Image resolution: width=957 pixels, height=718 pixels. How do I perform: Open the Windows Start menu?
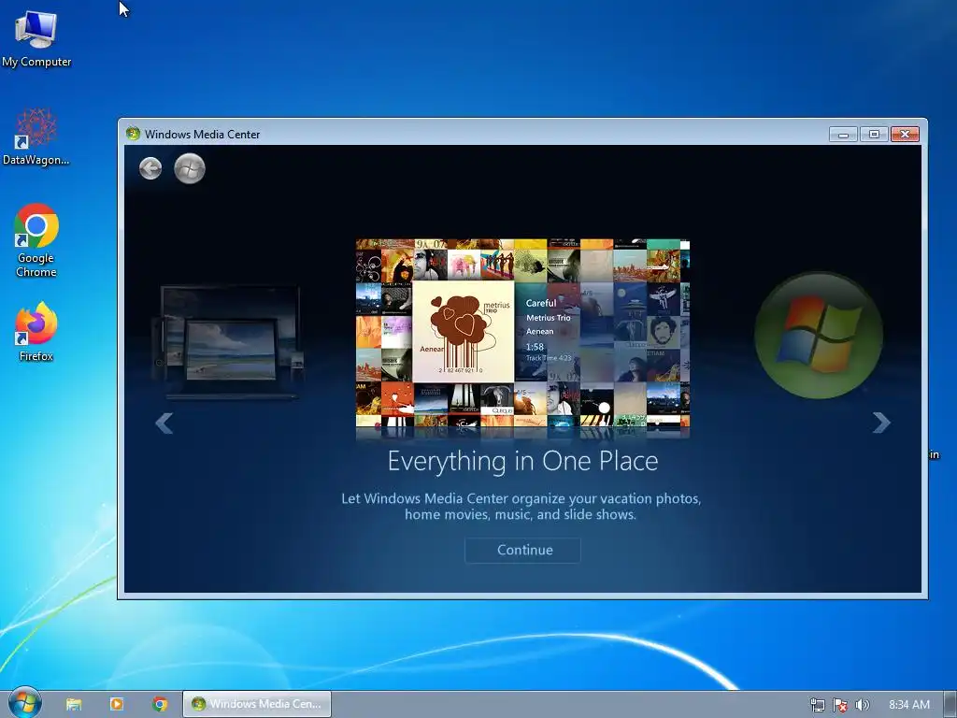(23, 702)
